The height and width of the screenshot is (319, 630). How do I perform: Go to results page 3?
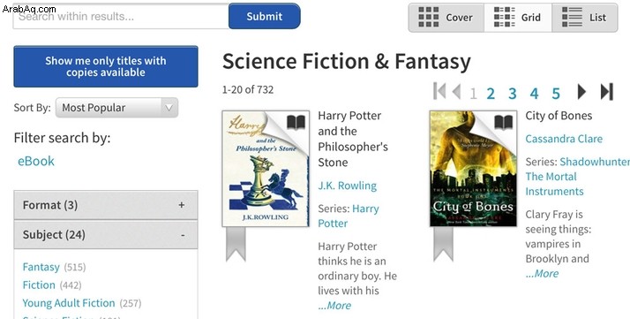[x=513, y=94]
